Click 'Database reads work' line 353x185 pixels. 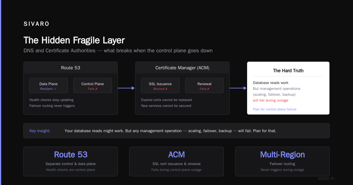click(271, 83)
